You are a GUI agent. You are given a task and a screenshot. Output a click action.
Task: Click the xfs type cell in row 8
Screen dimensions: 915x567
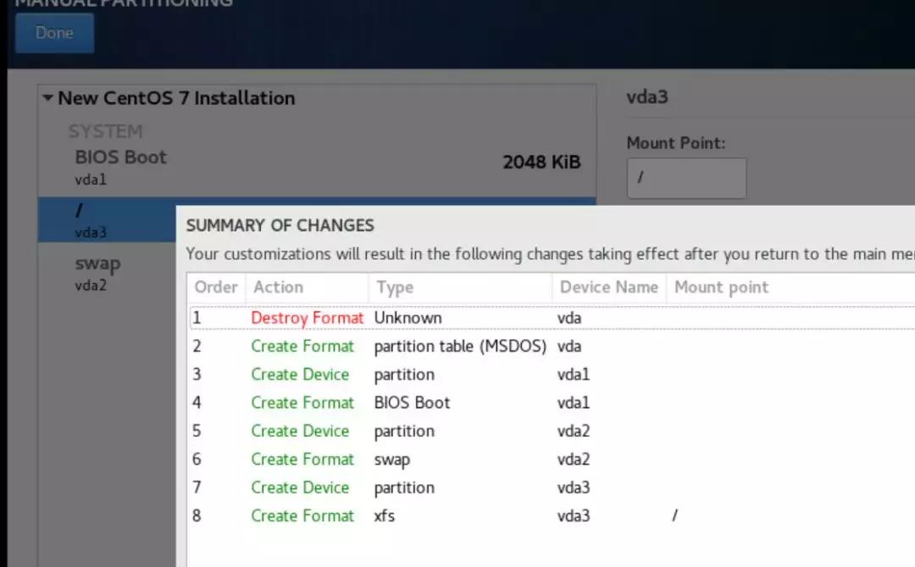[x=384, y=515]
